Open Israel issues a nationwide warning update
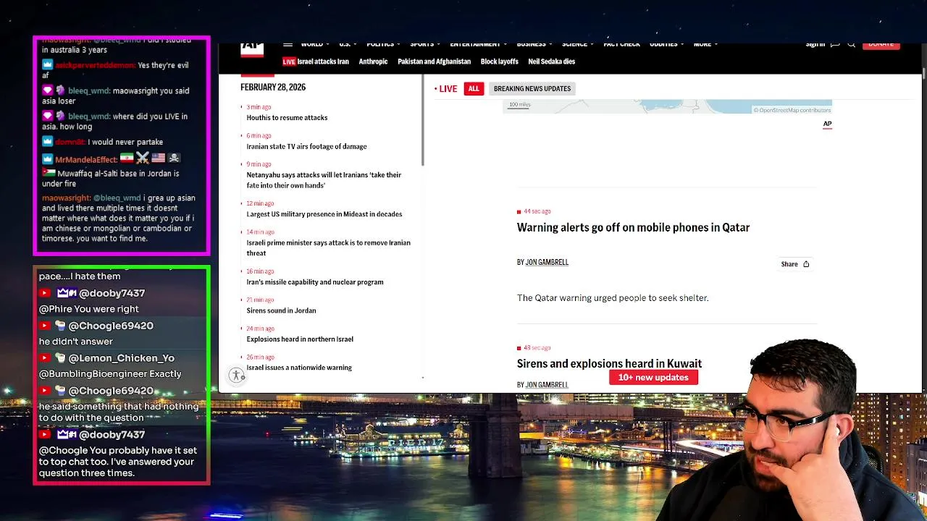Image resolution: width=927 pixels, height=521 pixels. (299, 368)
